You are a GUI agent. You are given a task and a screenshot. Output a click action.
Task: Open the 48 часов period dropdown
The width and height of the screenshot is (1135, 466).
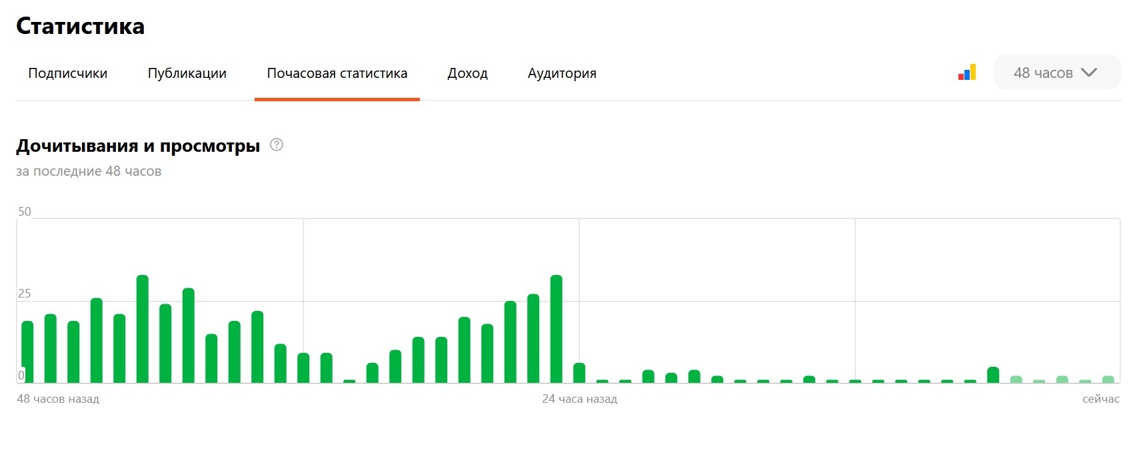[1056, 73]
